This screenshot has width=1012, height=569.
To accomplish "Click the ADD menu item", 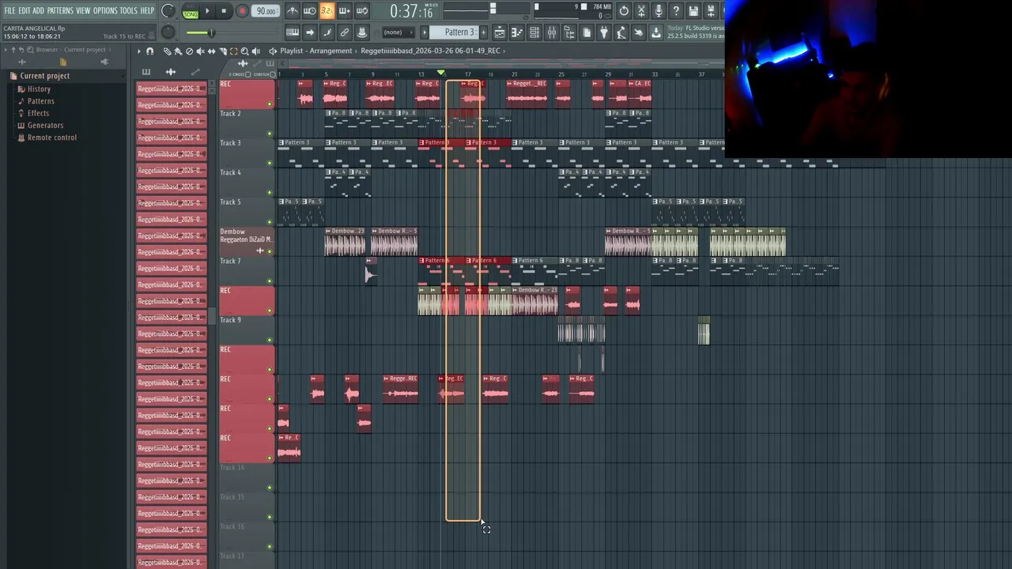I will click(x=39, y=10).
